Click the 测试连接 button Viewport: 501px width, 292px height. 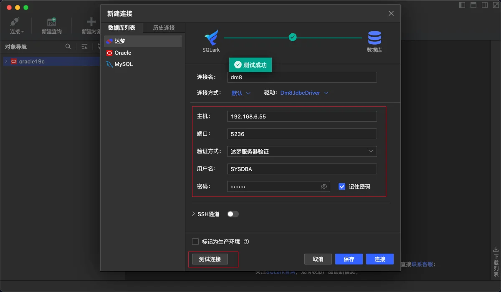(210, 259)
